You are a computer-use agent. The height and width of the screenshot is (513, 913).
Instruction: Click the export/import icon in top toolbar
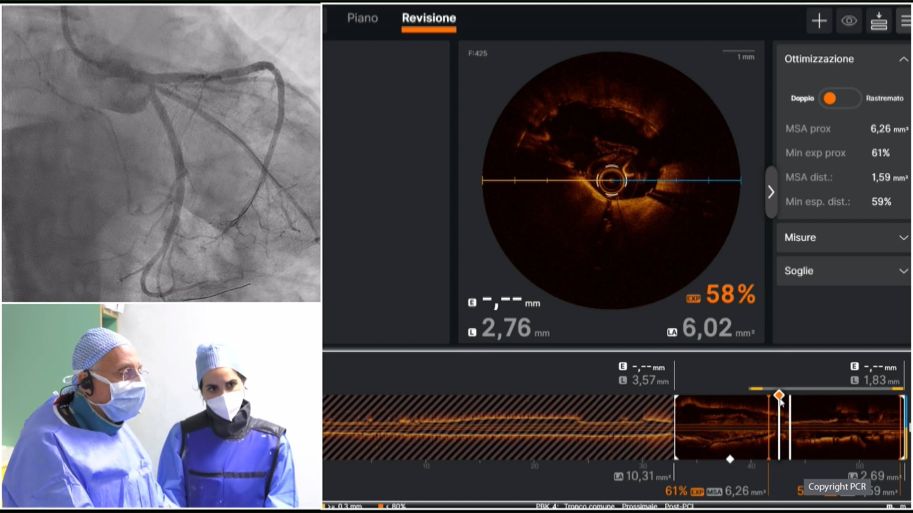click(879, 21)
